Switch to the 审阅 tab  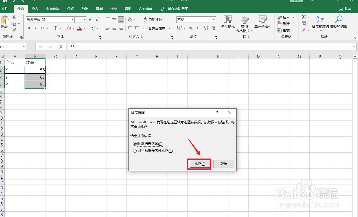coord(99,9)
